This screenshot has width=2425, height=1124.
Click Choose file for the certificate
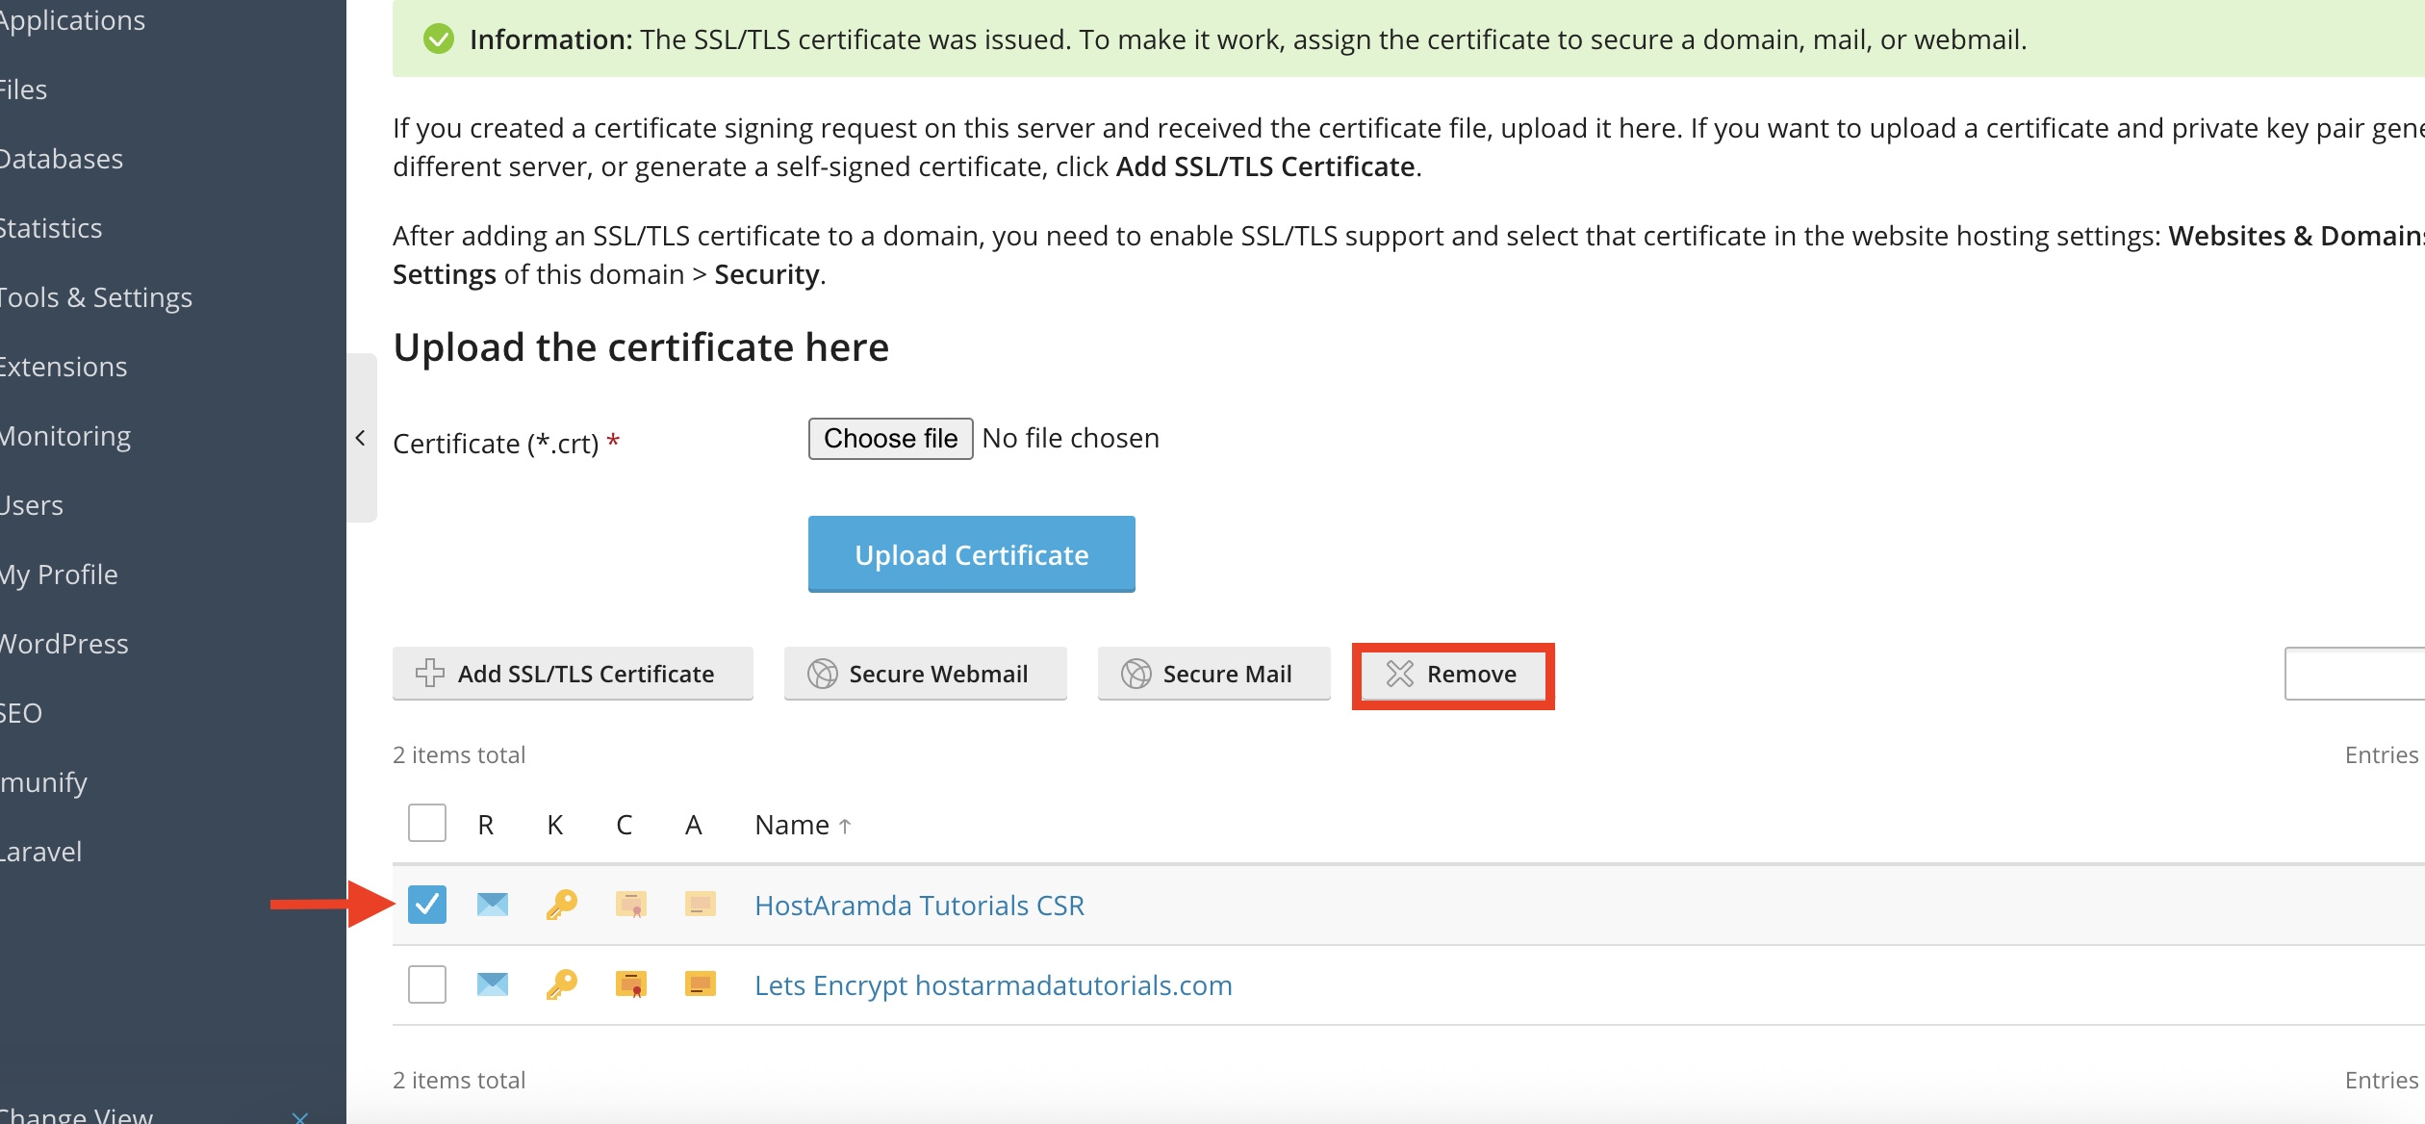[890, 439]
